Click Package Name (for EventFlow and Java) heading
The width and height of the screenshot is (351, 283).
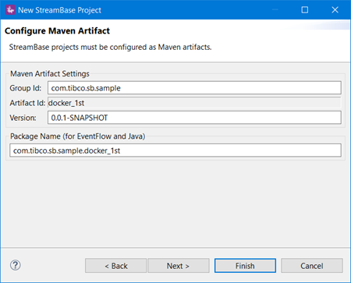[x=77, y=136]
